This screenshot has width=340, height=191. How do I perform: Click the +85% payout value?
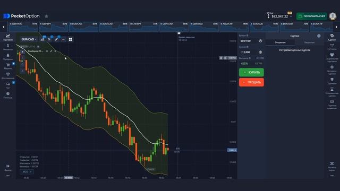[244, 64]
